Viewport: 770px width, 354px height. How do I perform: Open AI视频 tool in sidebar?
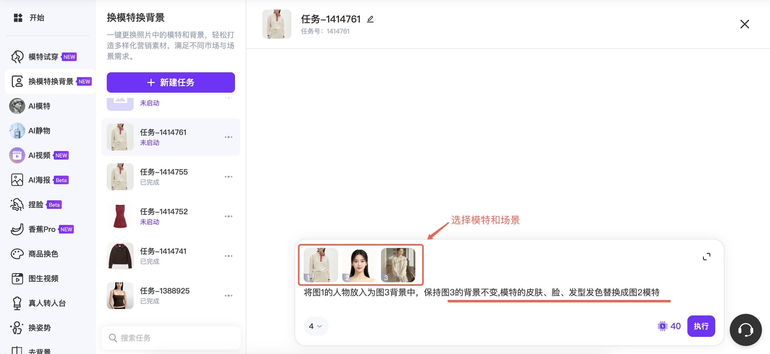point(39,155)
